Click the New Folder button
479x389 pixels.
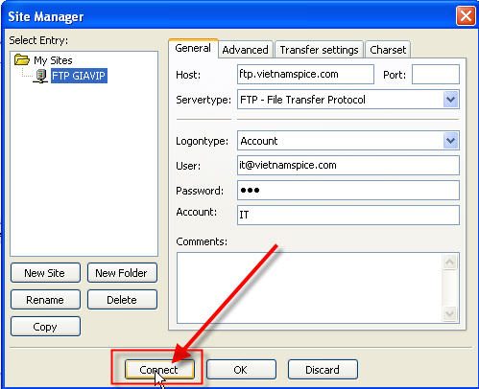tap(122, 273)
